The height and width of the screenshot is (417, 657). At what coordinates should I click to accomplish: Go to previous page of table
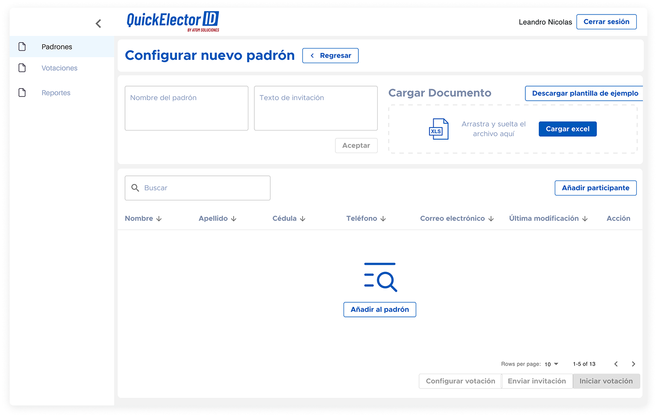click(616, 364)
